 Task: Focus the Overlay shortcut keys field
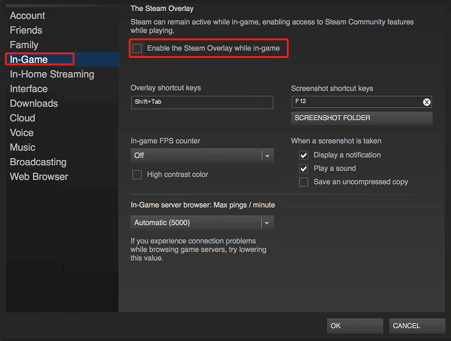pyautogui.click(x=202, y=102)
